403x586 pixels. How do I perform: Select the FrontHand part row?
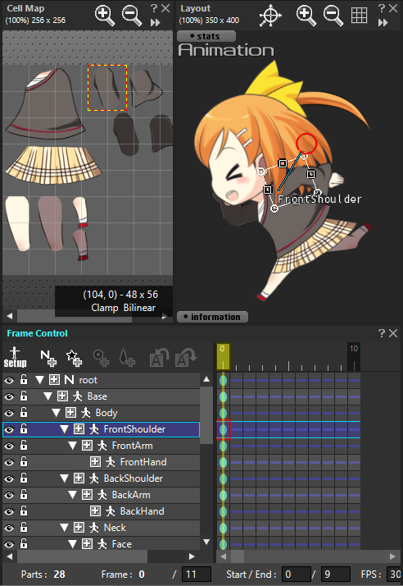[101, 462]
